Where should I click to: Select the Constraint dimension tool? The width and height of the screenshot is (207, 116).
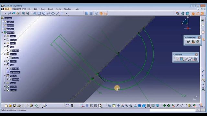pos(182,59)
